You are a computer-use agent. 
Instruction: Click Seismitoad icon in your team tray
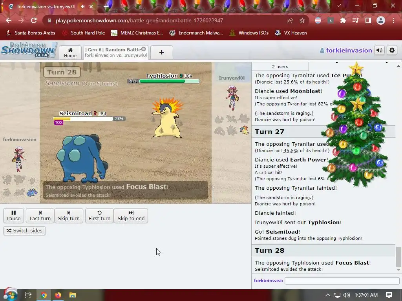pyautogui.click(x=32, y=192)
